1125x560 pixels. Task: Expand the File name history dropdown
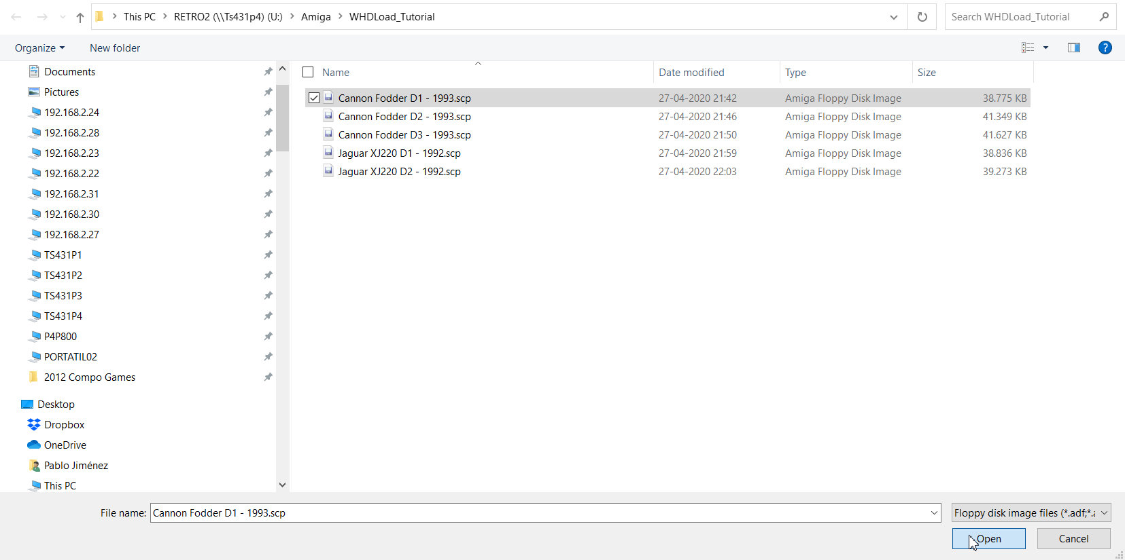pyautogui.click(x=934, y=513)
